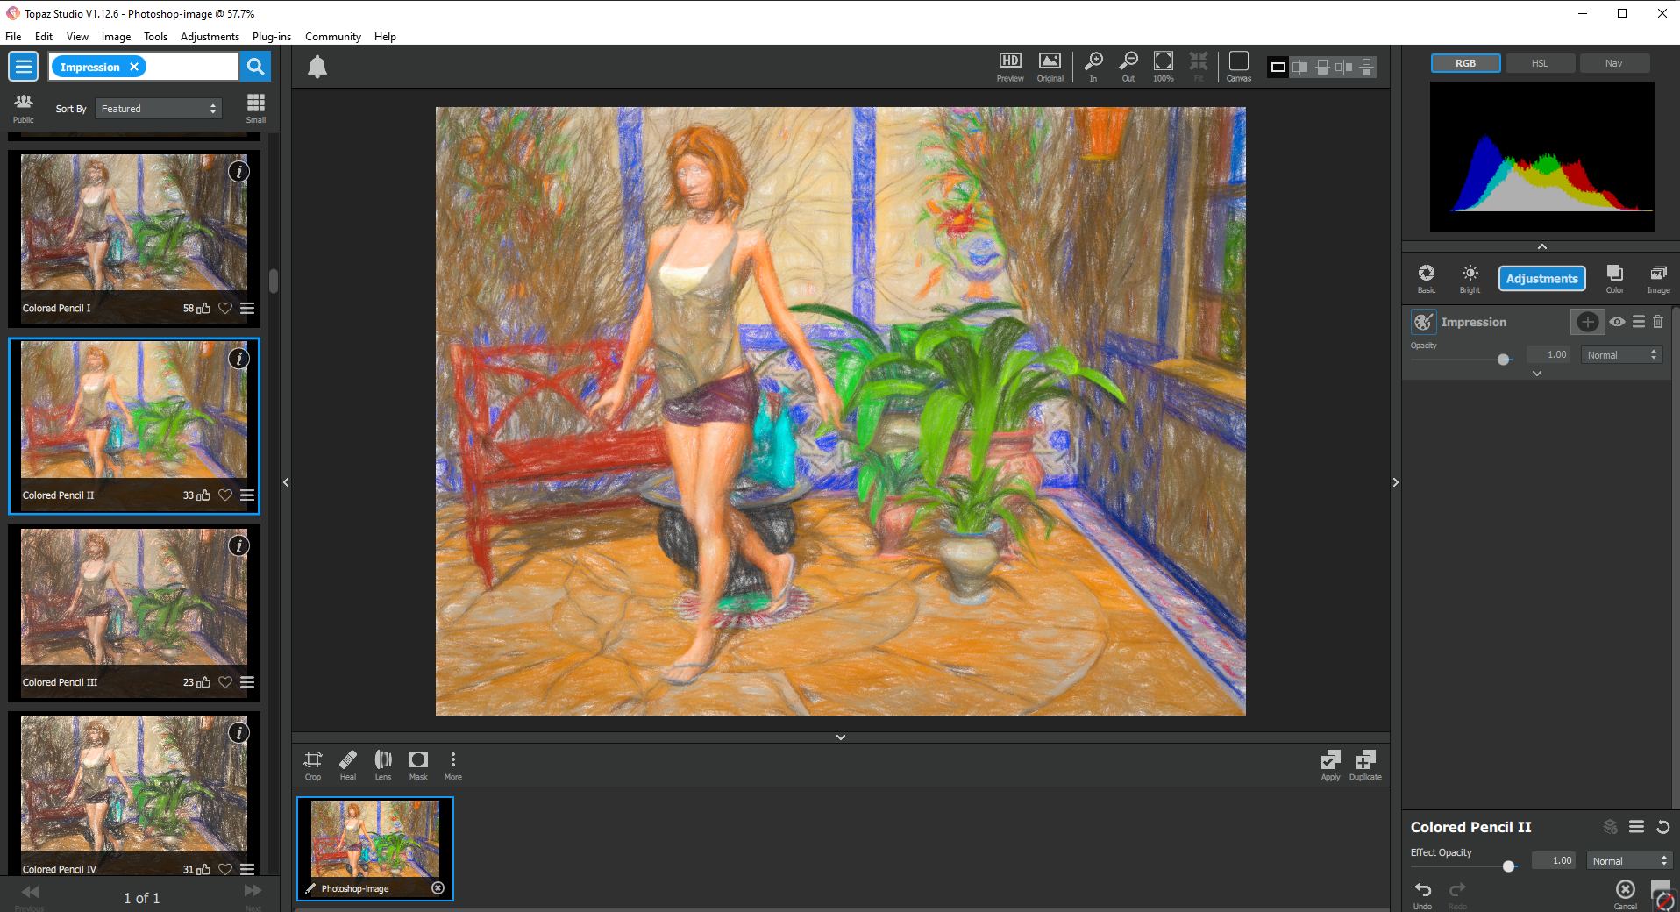Screen dimensions: 1680x912
Task: Show info for Colored Pencil III
Action: (238, 545)
